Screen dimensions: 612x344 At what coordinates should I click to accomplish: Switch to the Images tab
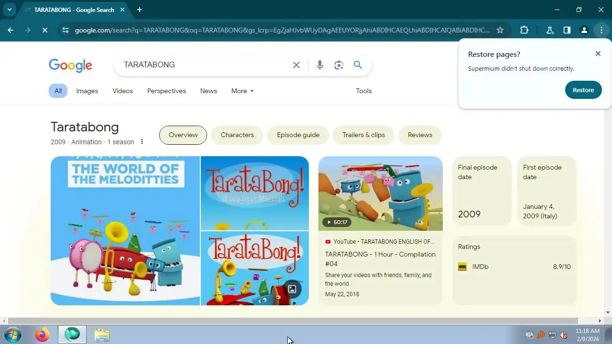[x=87, y=91]
